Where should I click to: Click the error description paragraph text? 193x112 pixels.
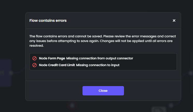point(102,41)
